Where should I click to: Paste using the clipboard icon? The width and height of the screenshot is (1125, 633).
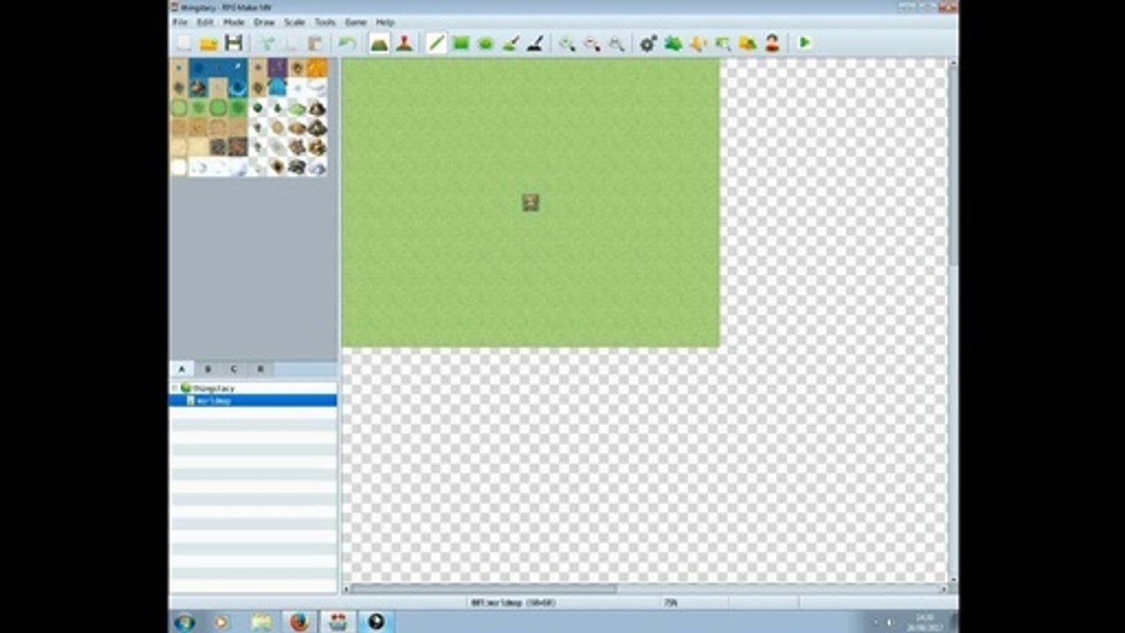coord(315,43)
